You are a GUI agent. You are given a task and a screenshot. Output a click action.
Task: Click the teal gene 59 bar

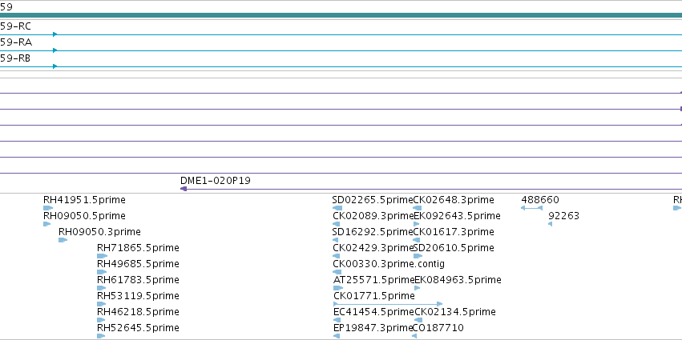point(341,15)
